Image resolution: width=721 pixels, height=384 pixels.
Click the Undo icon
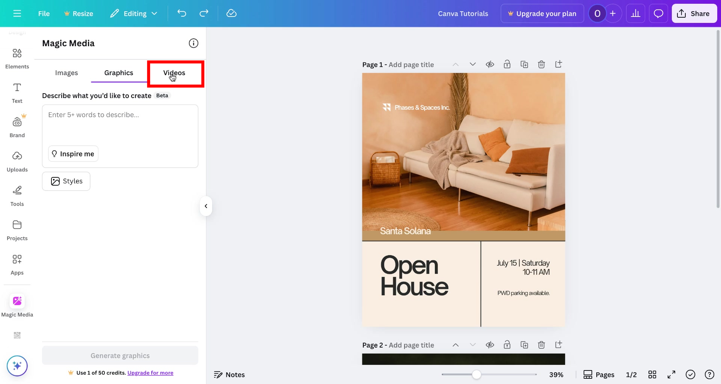[182, 13]
